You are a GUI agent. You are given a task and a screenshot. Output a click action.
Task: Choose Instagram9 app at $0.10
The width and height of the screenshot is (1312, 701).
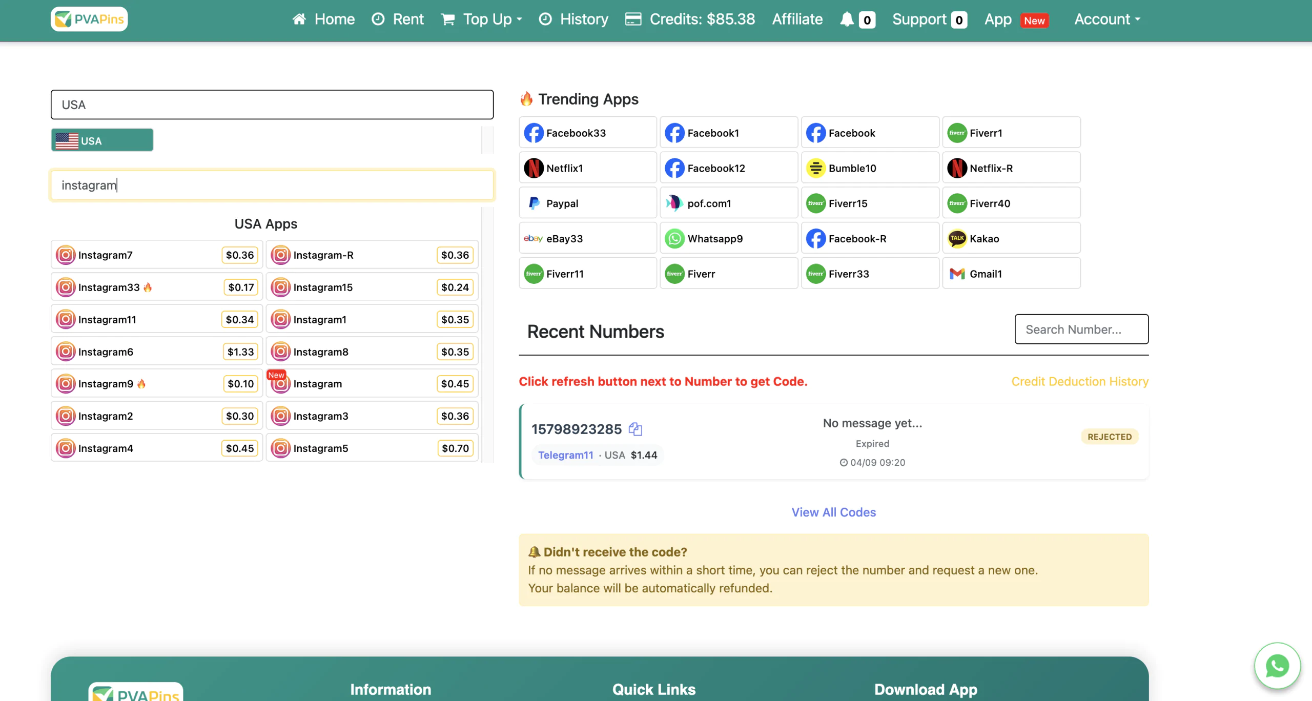(157, 383)
